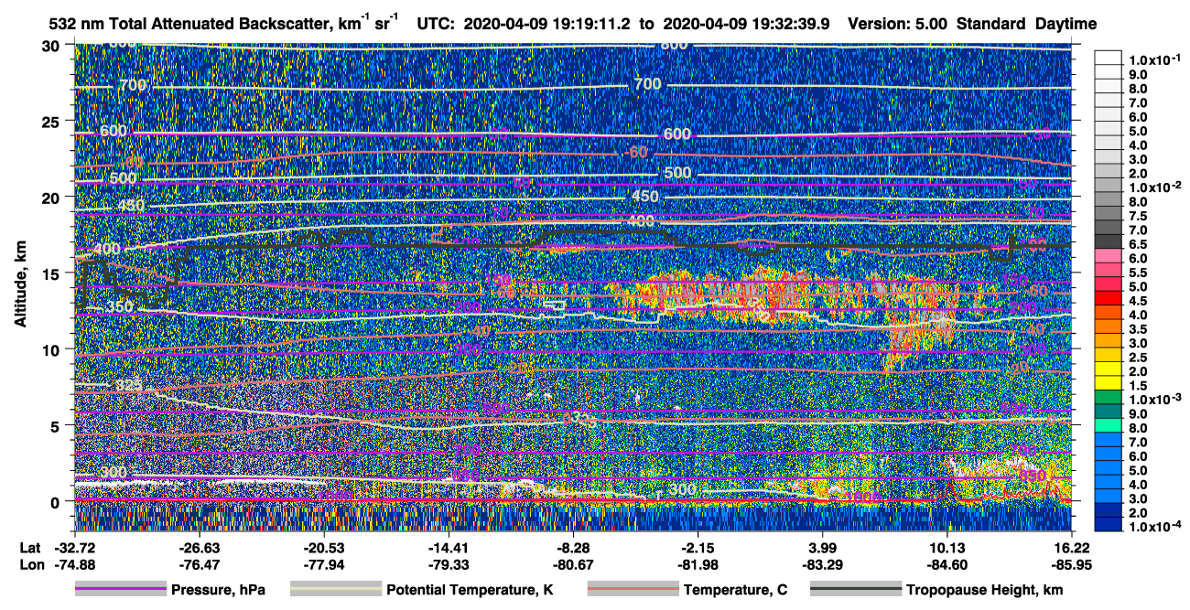Click longitude value '-80.67'
Screen dimensions: 1190x610
point(574,565)
